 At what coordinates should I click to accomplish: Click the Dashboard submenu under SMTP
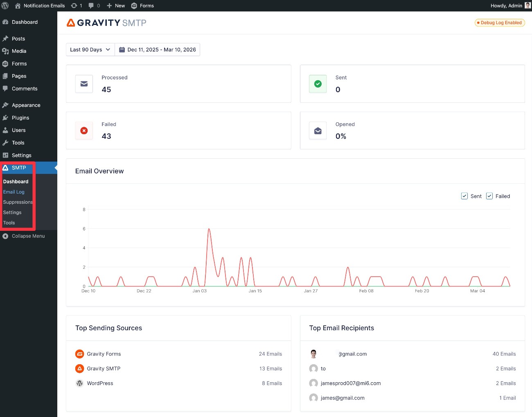point(16,182)
